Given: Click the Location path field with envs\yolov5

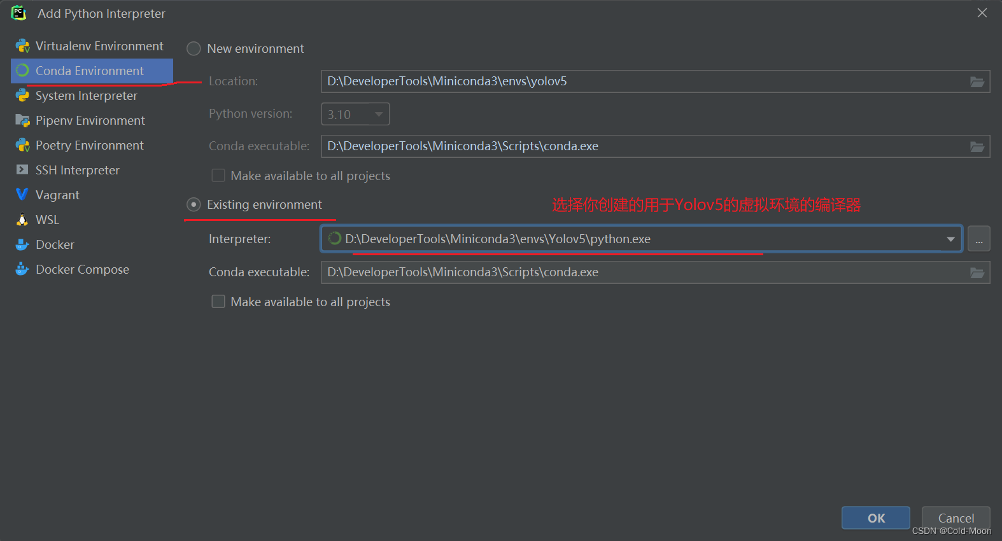Looking at the screenshot, I should pyautogui.click(x=656, y=81).
